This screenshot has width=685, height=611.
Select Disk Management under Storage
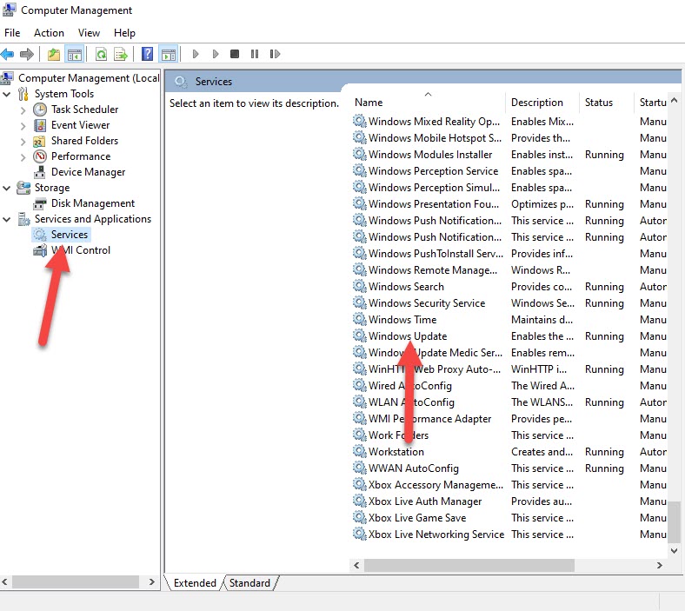(92, 203)
